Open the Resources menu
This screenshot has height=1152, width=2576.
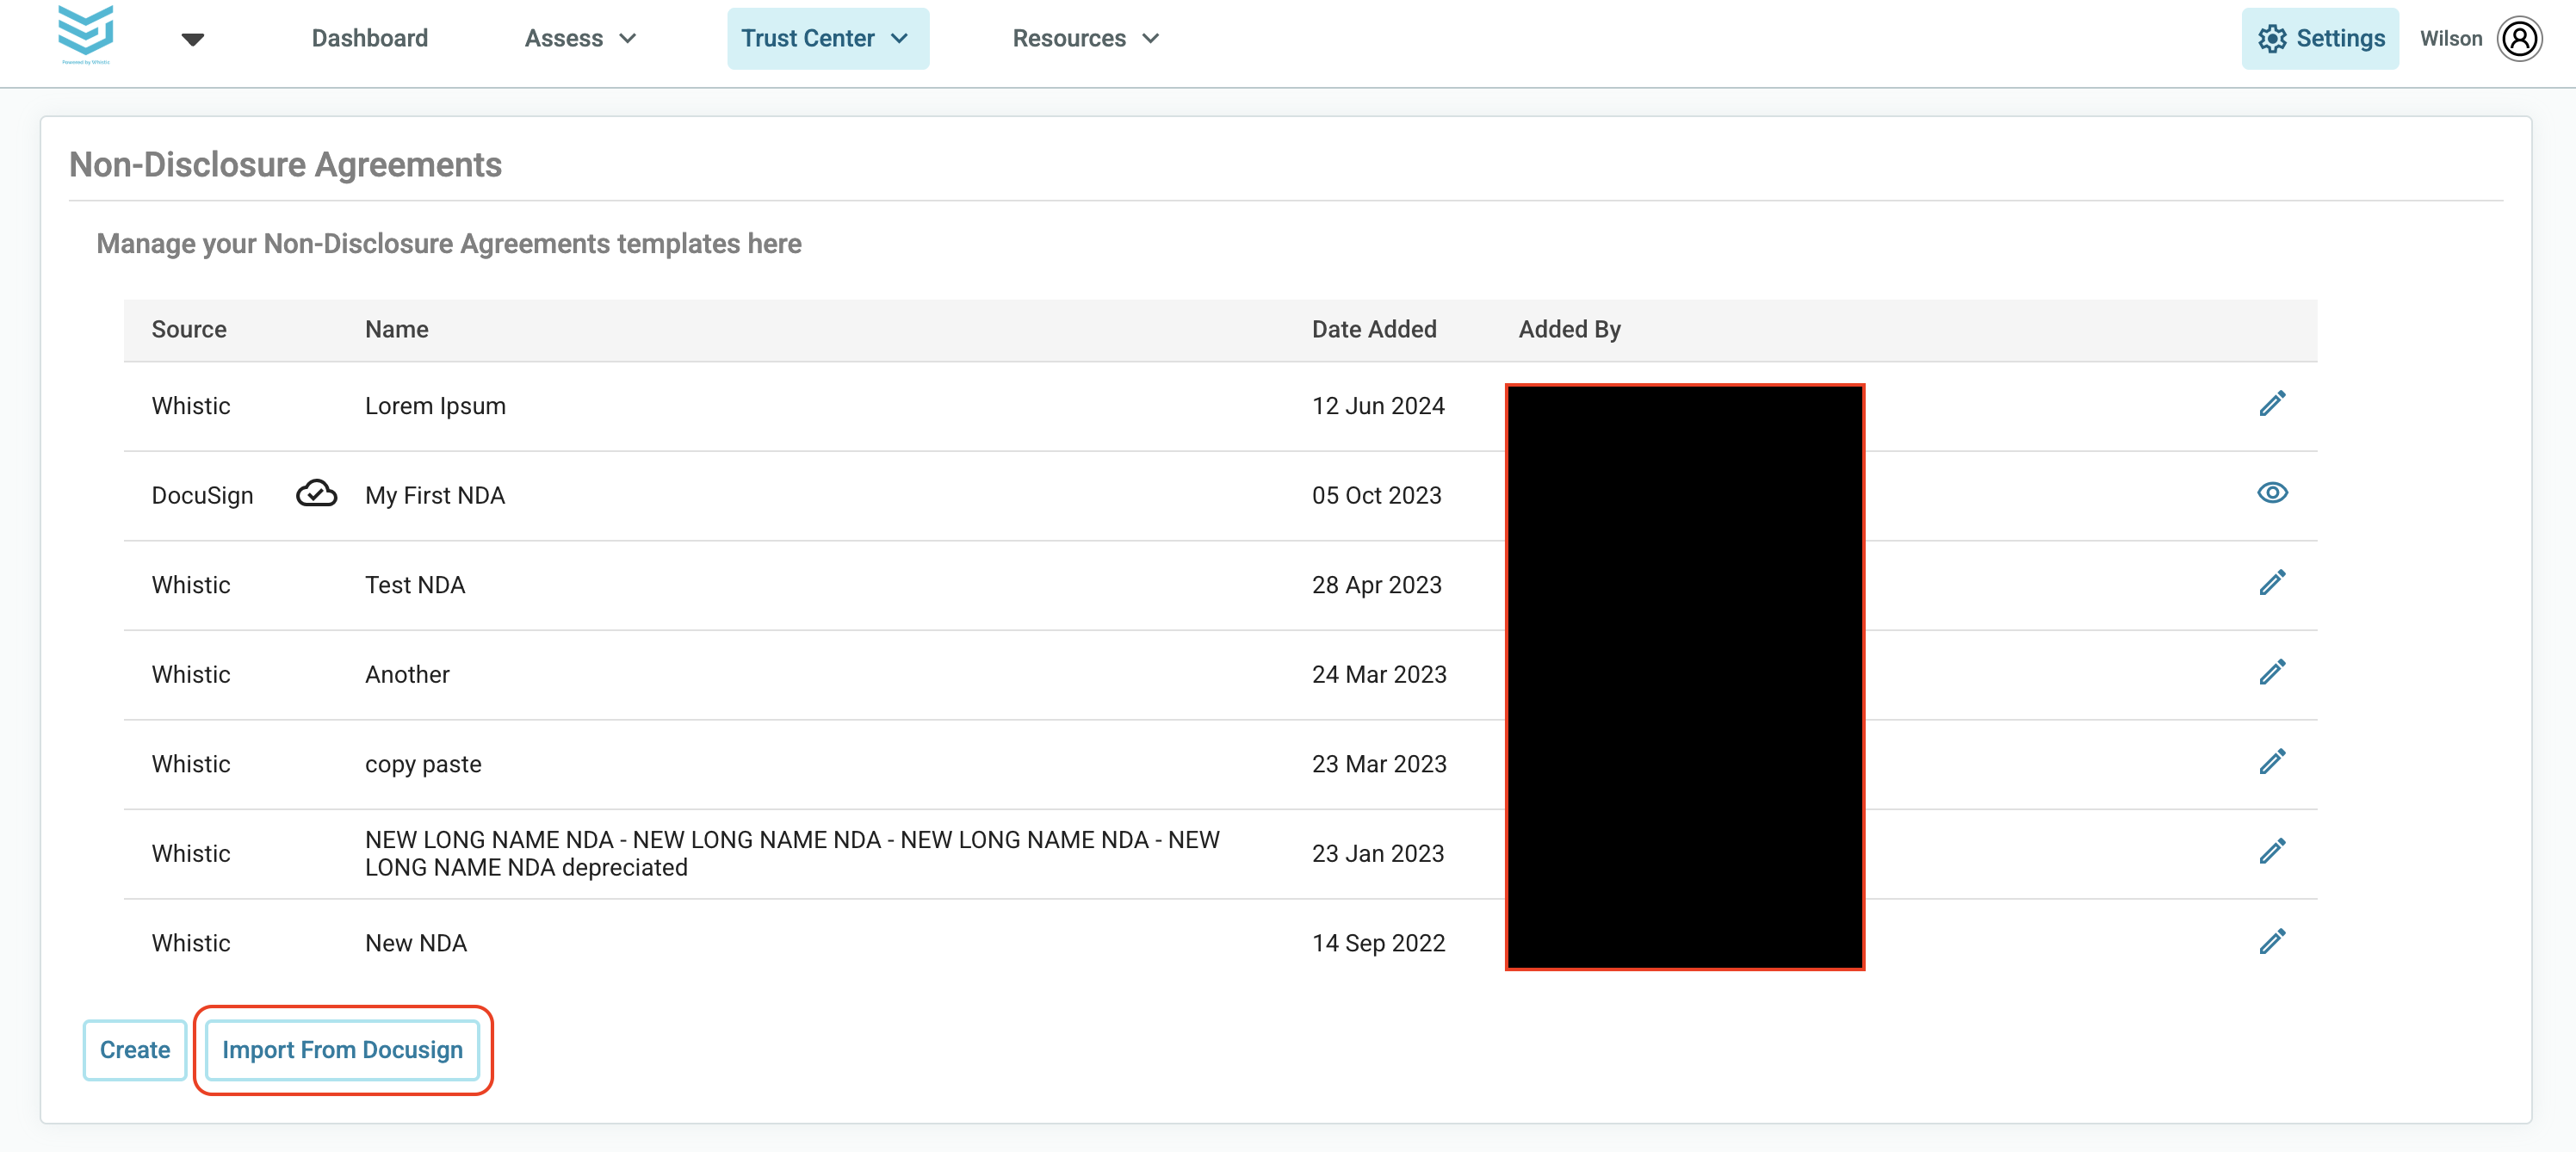click(x=1086, y=38)
